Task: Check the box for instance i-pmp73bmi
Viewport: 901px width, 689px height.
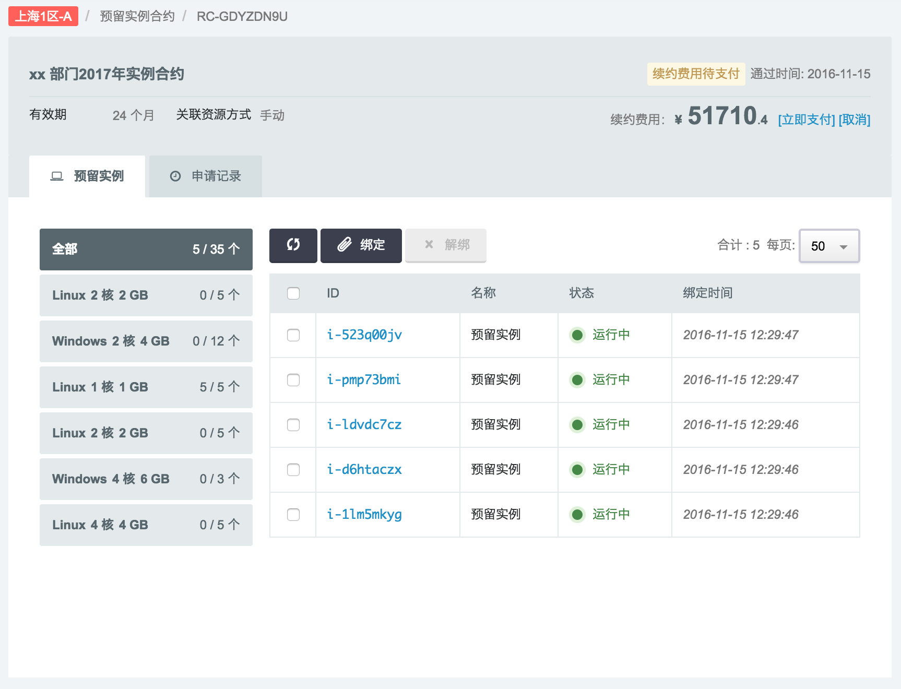Action: (293, 380)
